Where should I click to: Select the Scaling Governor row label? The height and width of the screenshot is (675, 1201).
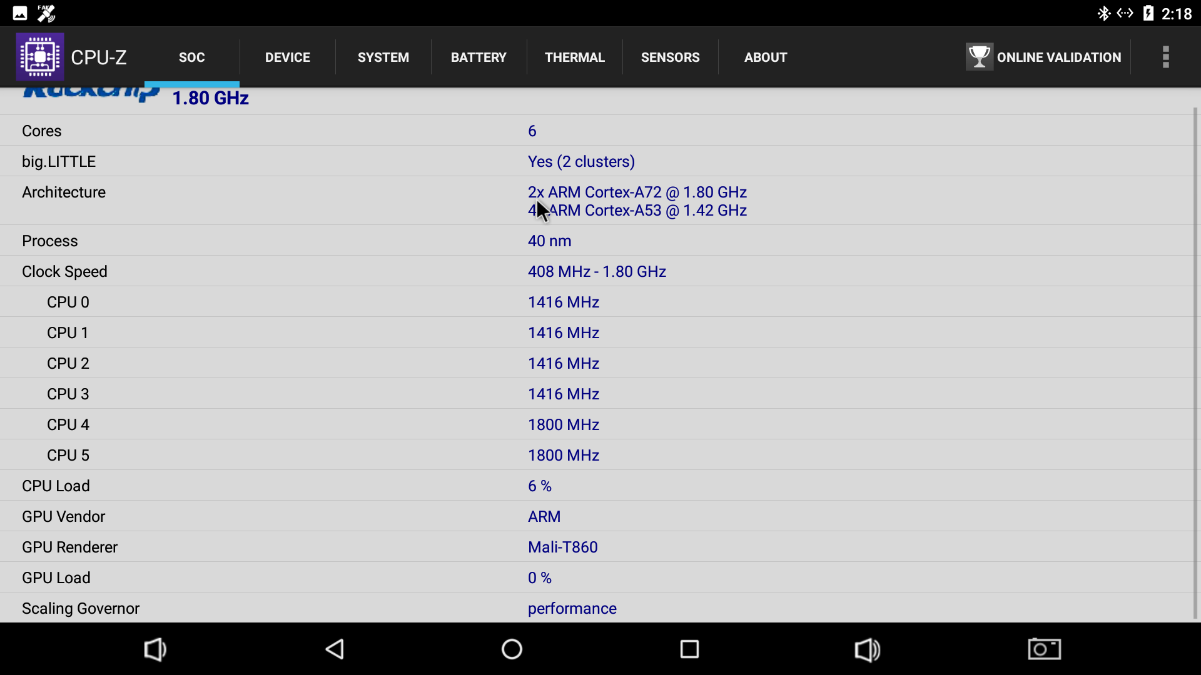click(x=81, y=608)
